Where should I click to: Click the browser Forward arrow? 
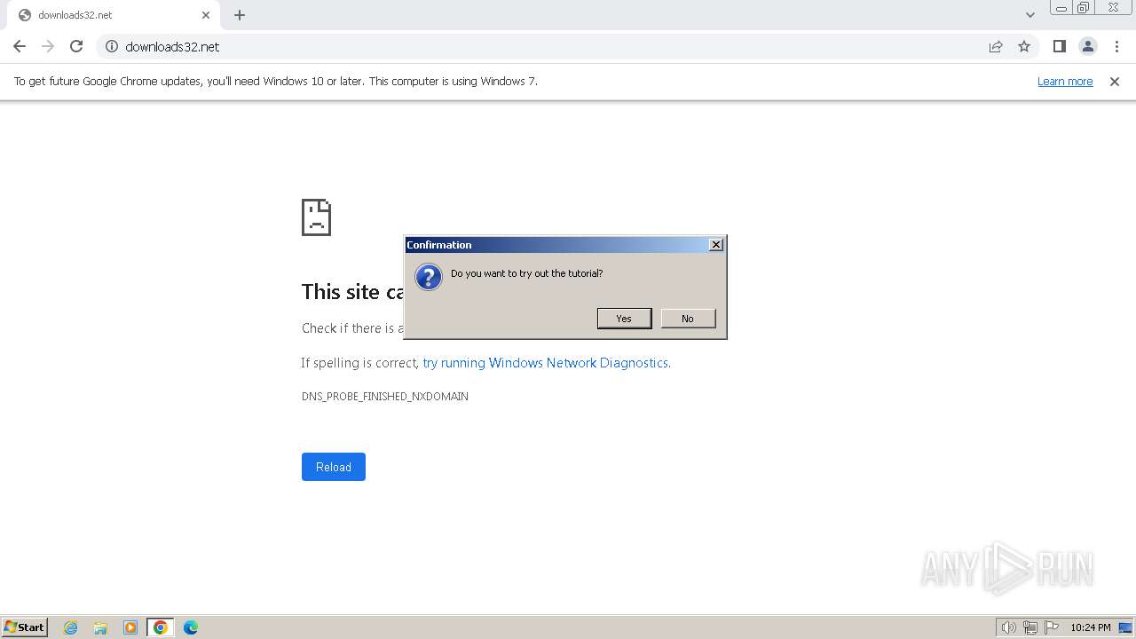coord(48,46)
